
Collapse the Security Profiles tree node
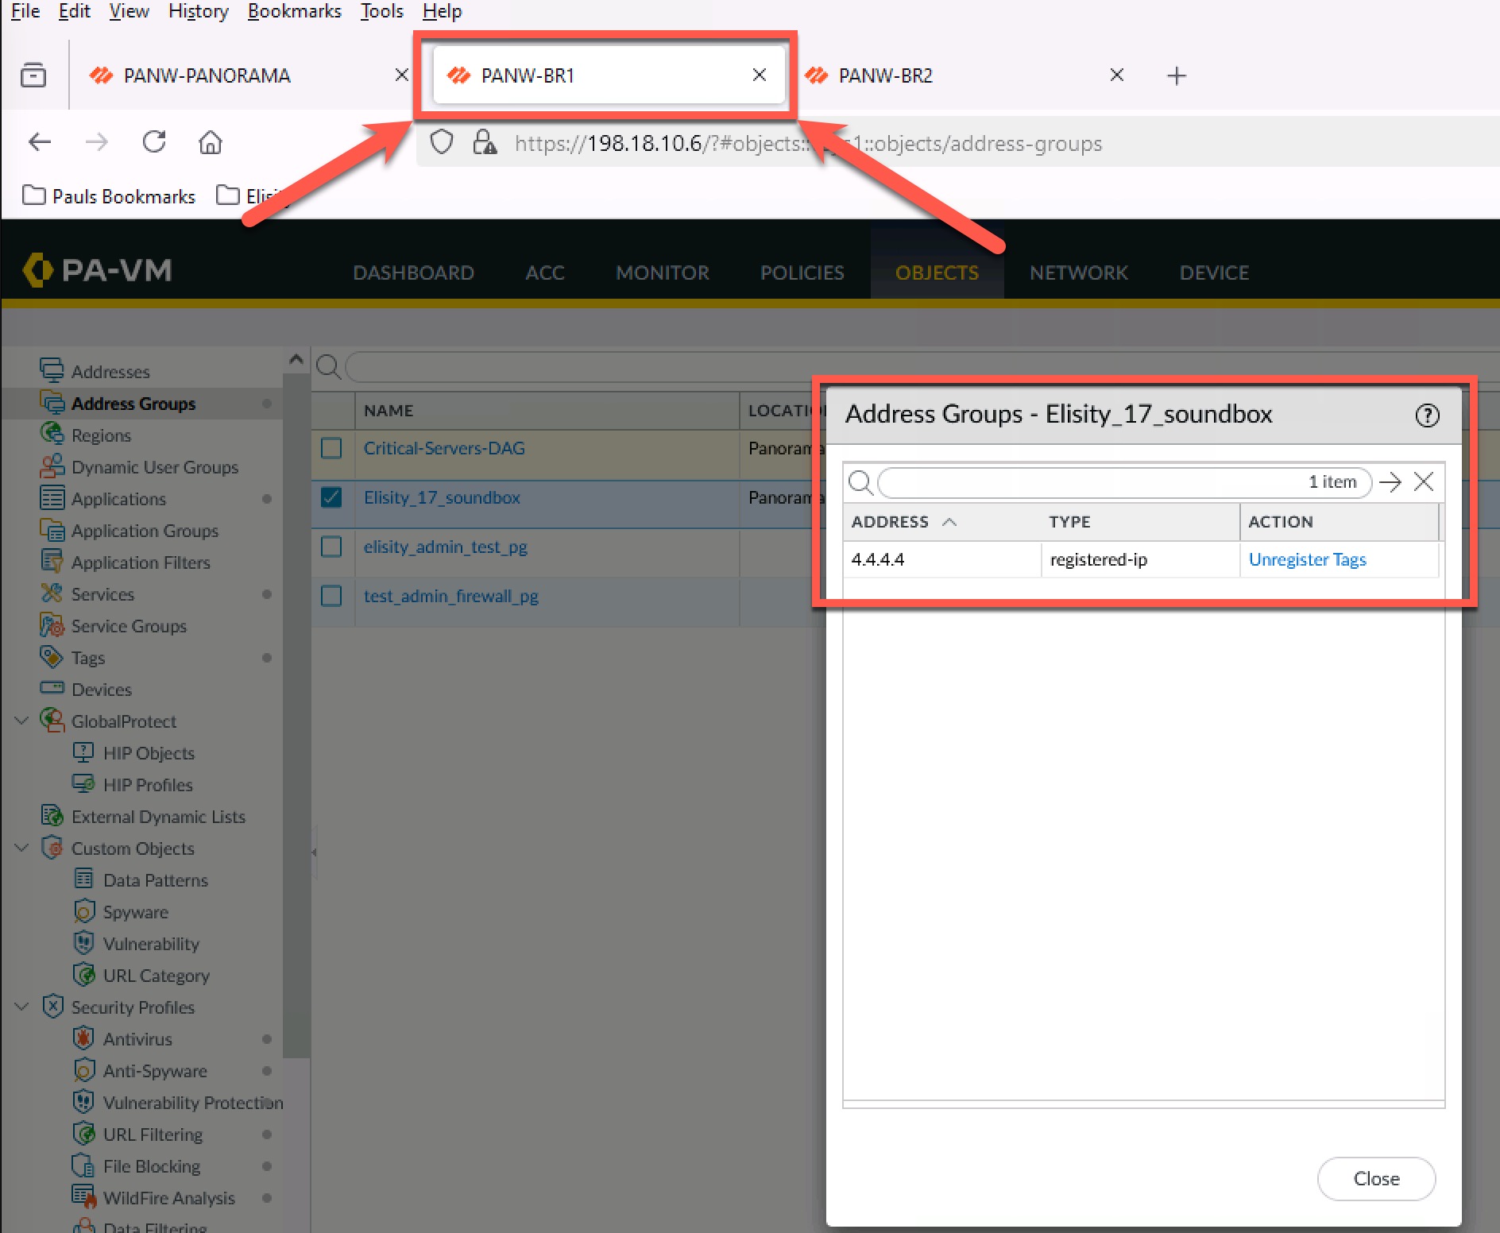pos(22,1007)
